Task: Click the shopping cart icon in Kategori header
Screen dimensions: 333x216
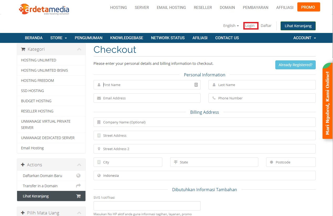Action: coord(23,49)
